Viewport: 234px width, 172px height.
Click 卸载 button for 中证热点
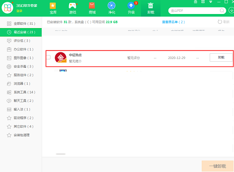pyautogui.click(x=221, y=57)
